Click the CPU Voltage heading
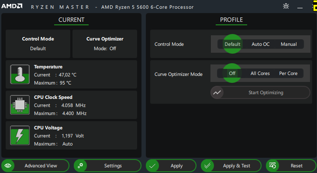Image resolution: width=317 pixels, height=173 pixels. pyautogui.click(x=48, y=128)
